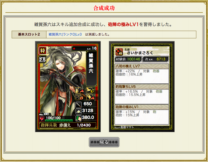Click the 経験値 100146 experience field

[128, 59]
